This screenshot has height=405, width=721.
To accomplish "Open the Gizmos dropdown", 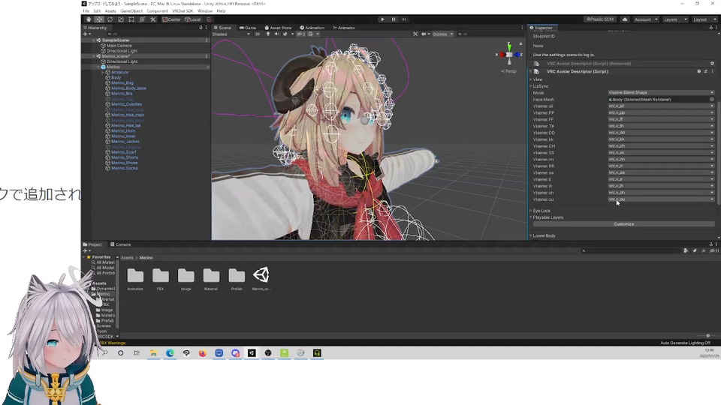I will click(443, 34).
